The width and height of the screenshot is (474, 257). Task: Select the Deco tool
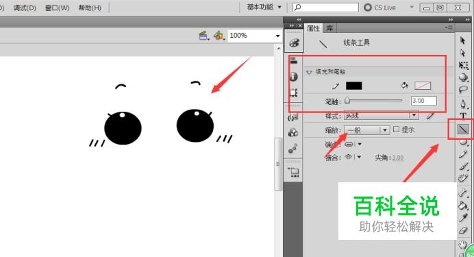pyautogui.click(x=463, y=178)
